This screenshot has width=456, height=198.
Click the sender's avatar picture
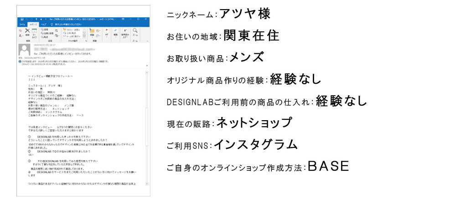[x=24, y=49]
